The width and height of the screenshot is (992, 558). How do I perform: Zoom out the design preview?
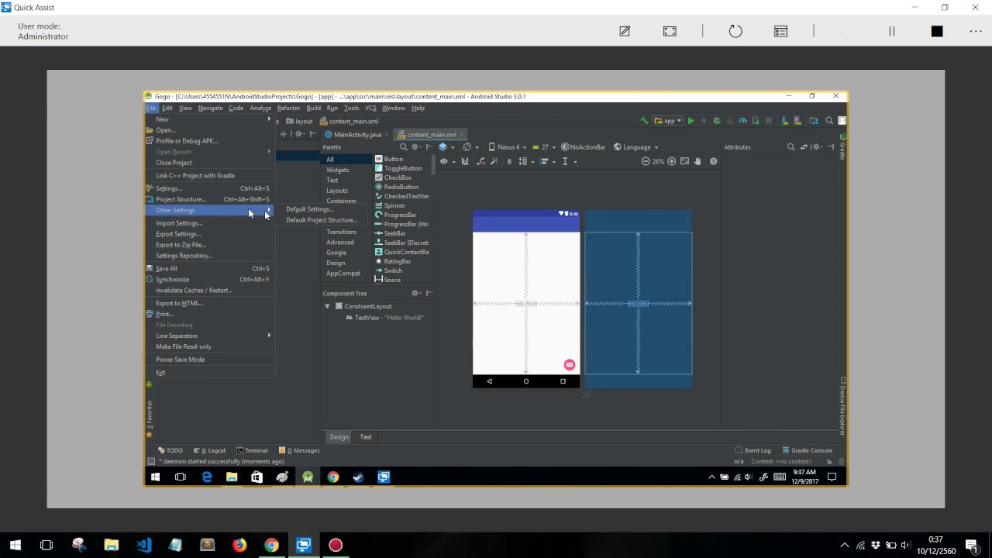click(646, 161)
